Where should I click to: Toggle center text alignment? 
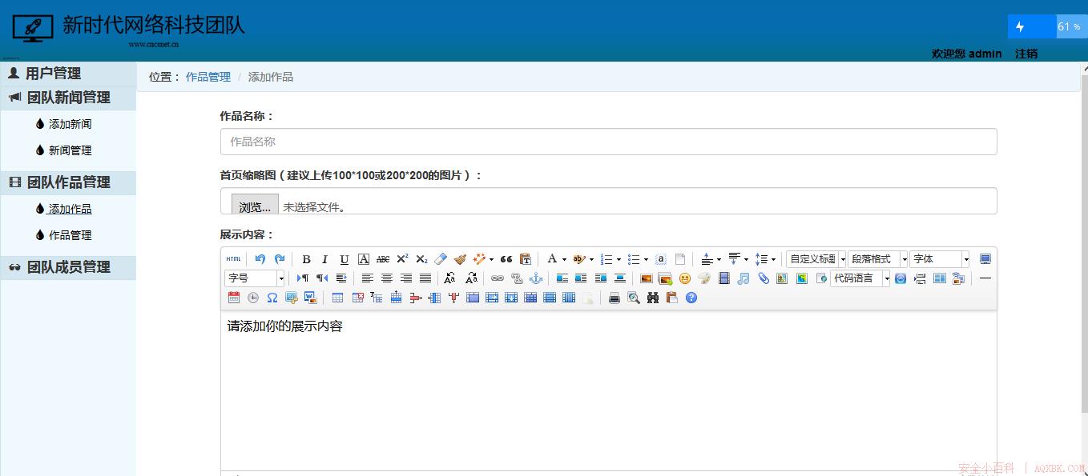pyautogui.click(x=387, y=278)
